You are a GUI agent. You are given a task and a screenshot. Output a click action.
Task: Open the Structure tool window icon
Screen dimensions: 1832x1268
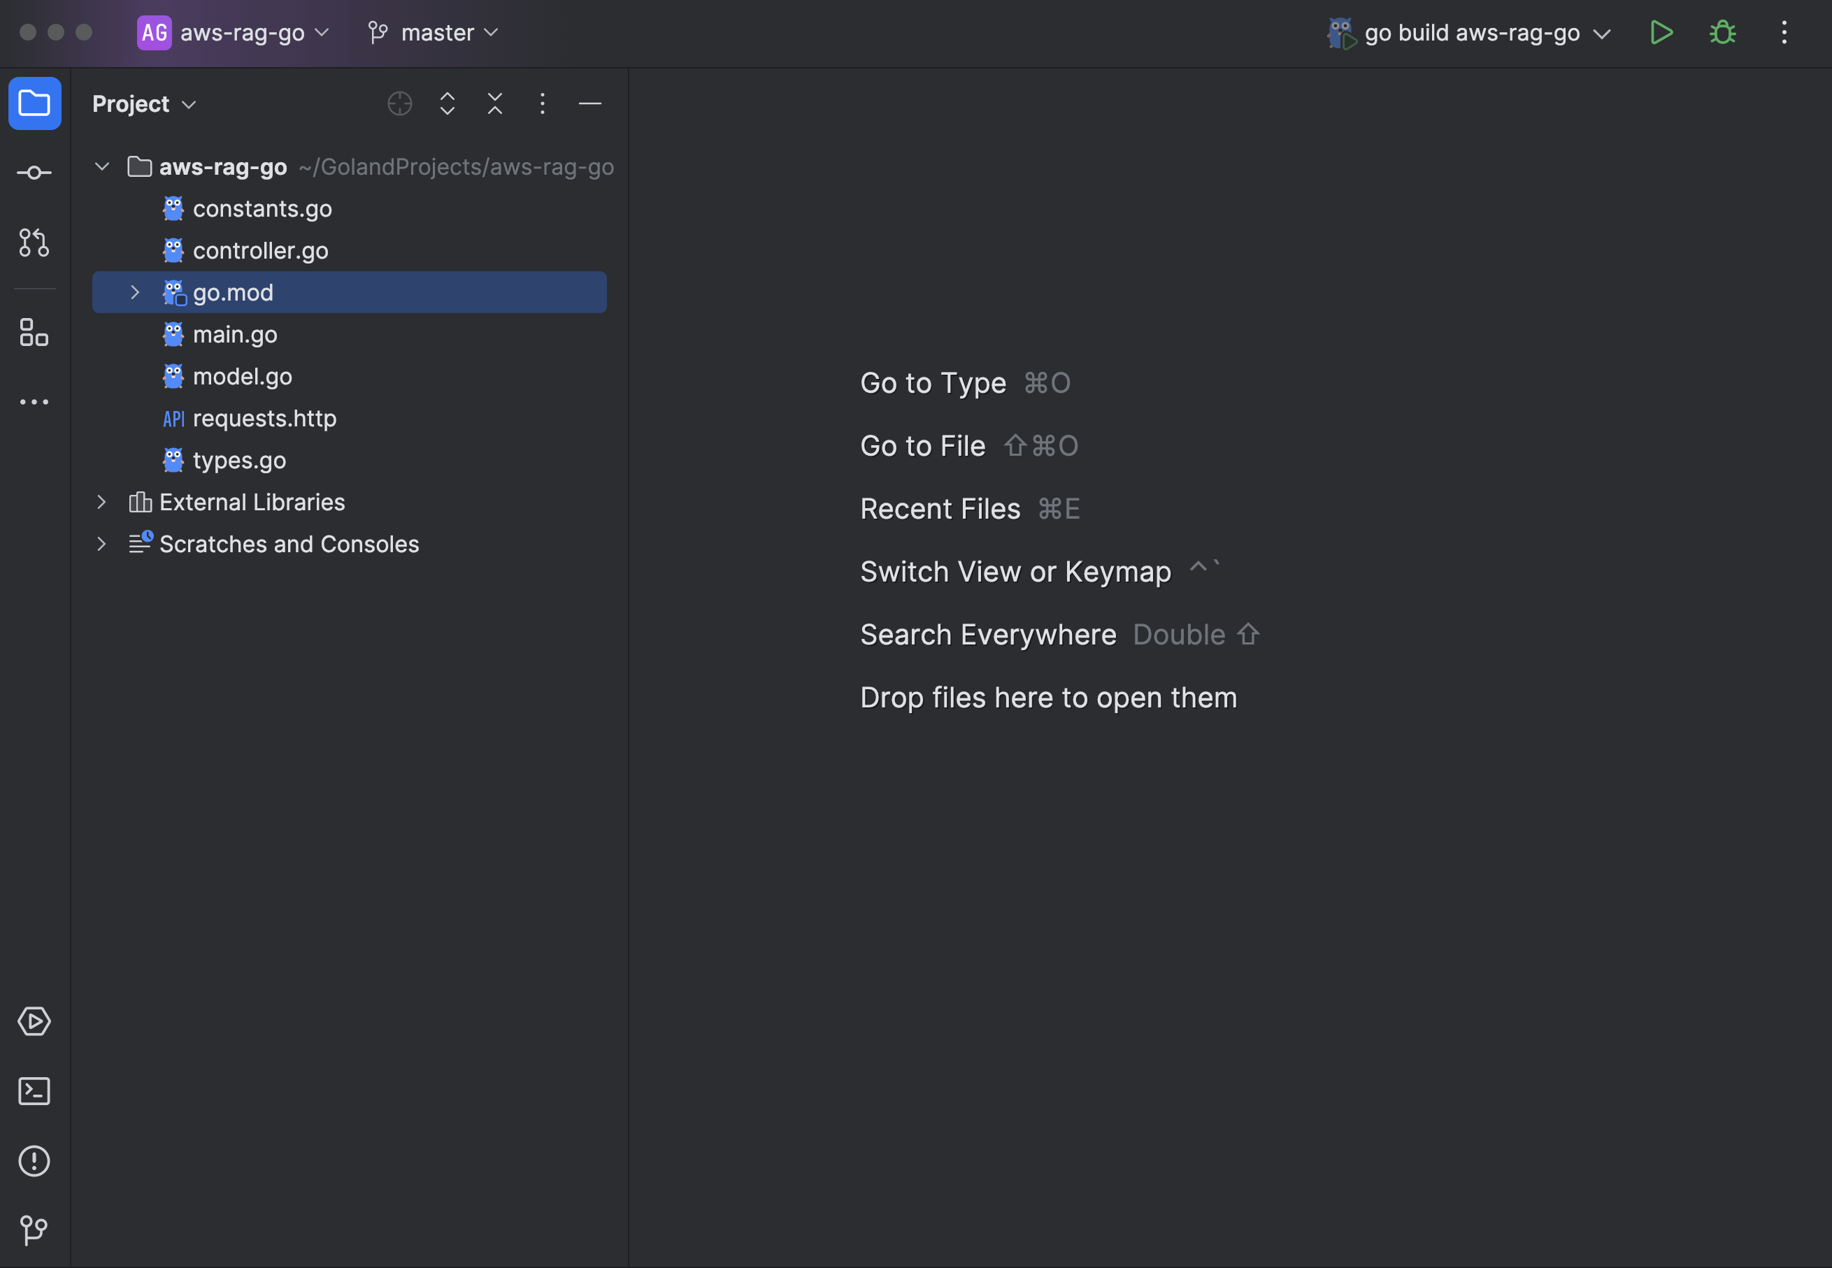pyautogui.click(x=34, y=332)
